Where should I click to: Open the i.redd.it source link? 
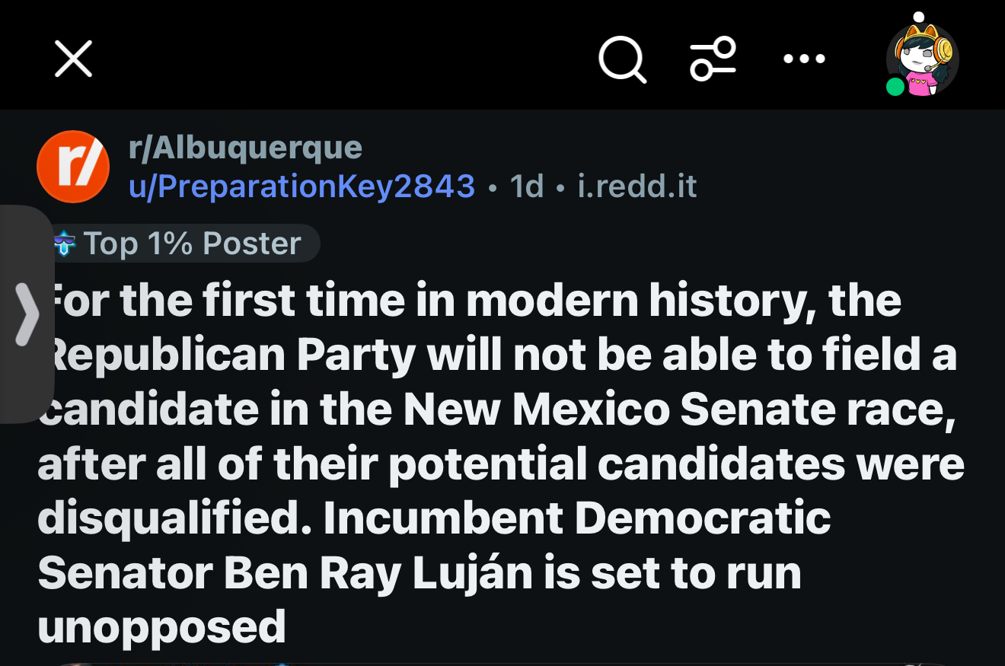[x=637, y=186]
